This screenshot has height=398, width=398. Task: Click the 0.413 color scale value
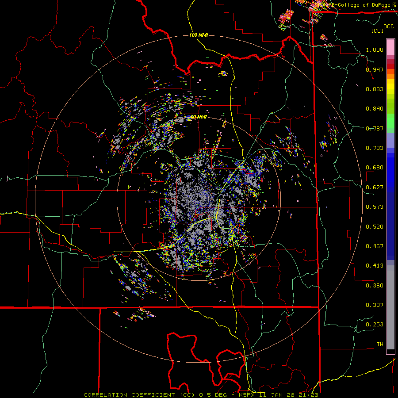coord(375,266)
